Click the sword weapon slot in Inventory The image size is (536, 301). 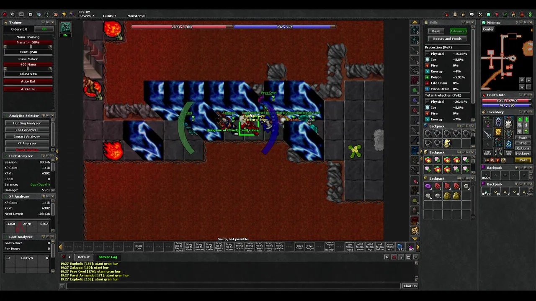click(x=488, y=134)
